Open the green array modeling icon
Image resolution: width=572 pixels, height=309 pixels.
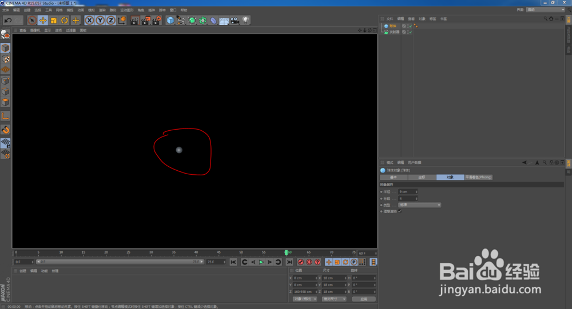[x=203, y=21]
